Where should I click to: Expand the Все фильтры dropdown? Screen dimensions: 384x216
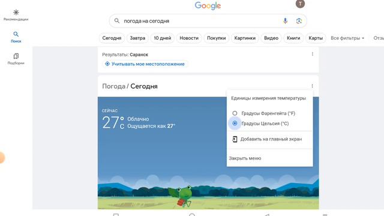coord(347,38)
